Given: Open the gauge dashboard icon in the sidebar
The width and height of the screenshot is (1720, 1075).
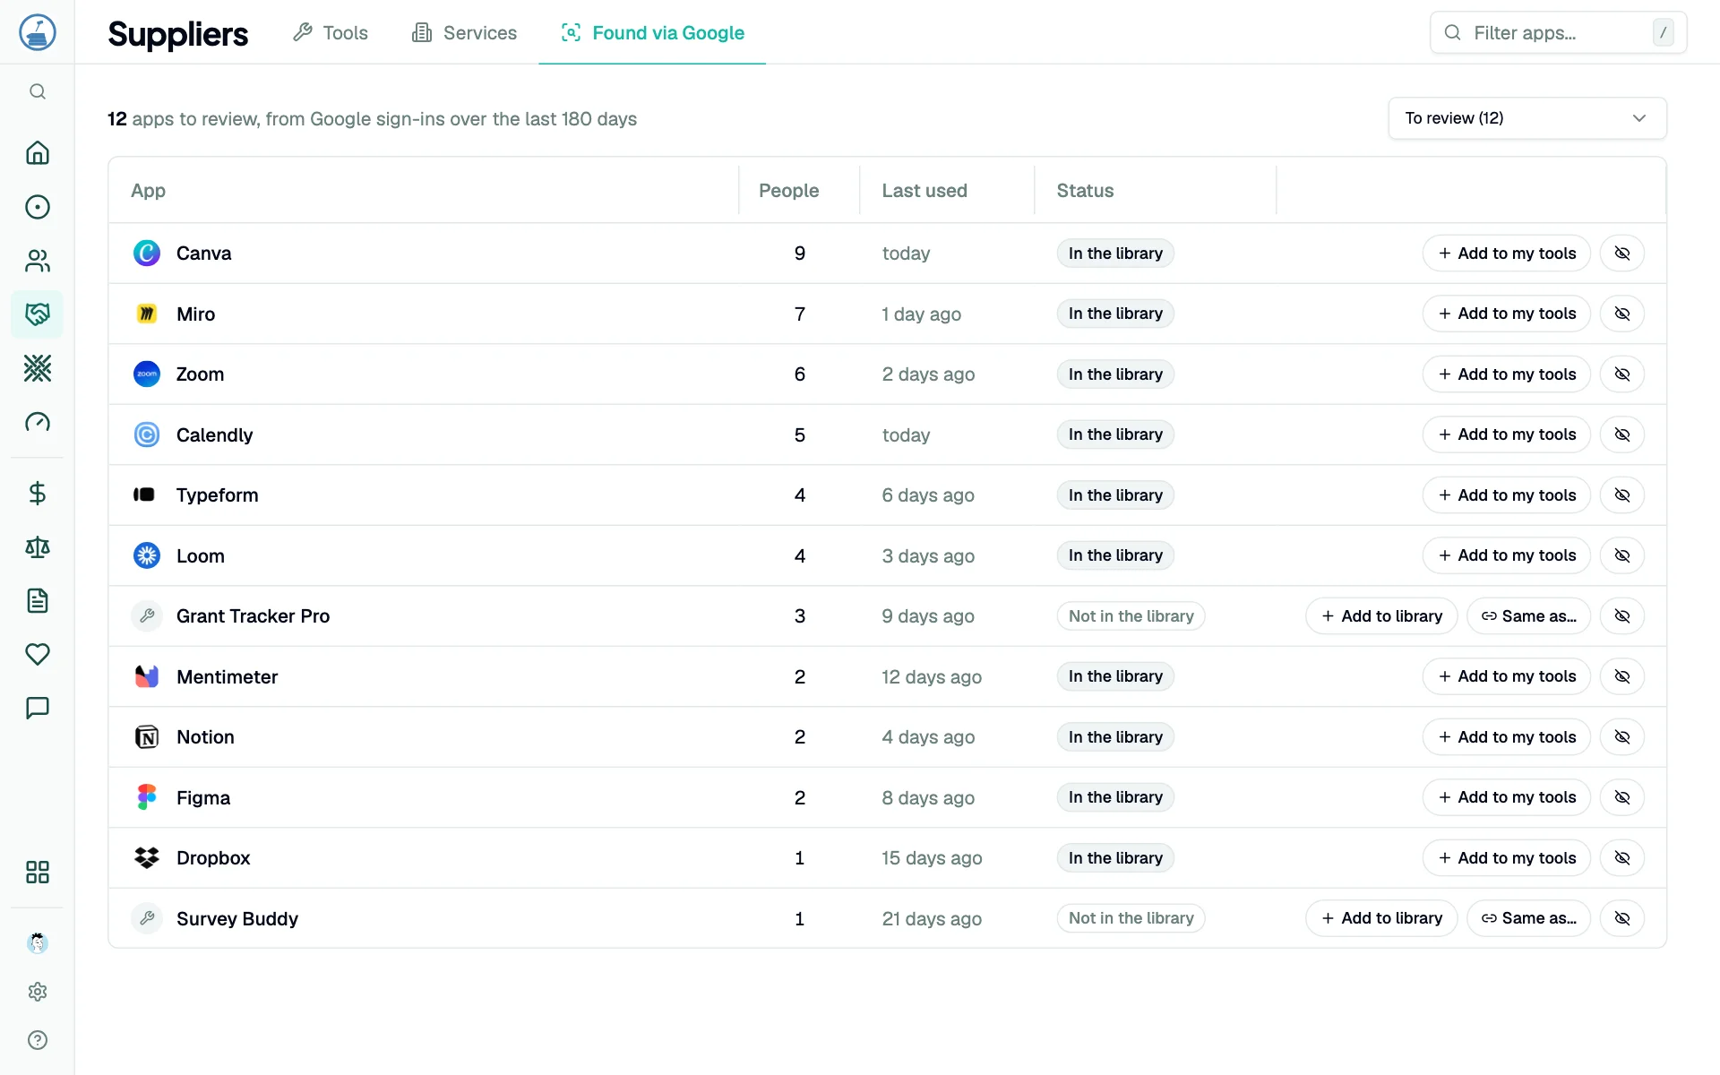Looking at the screenshot, I should (x=38, y=422).
